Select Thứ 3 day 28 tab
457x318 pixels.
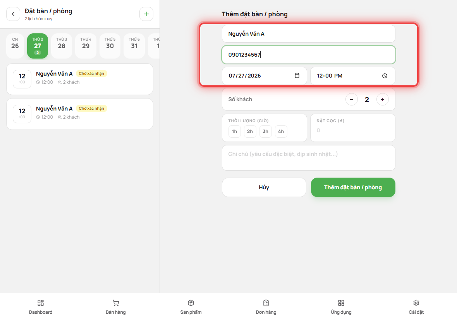[x=62, y=46]
